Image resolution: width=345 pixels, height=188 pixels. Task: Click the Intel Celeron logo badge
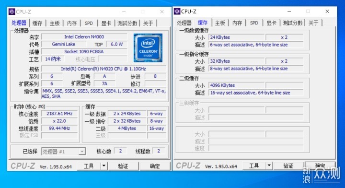[x=148, y=48]
